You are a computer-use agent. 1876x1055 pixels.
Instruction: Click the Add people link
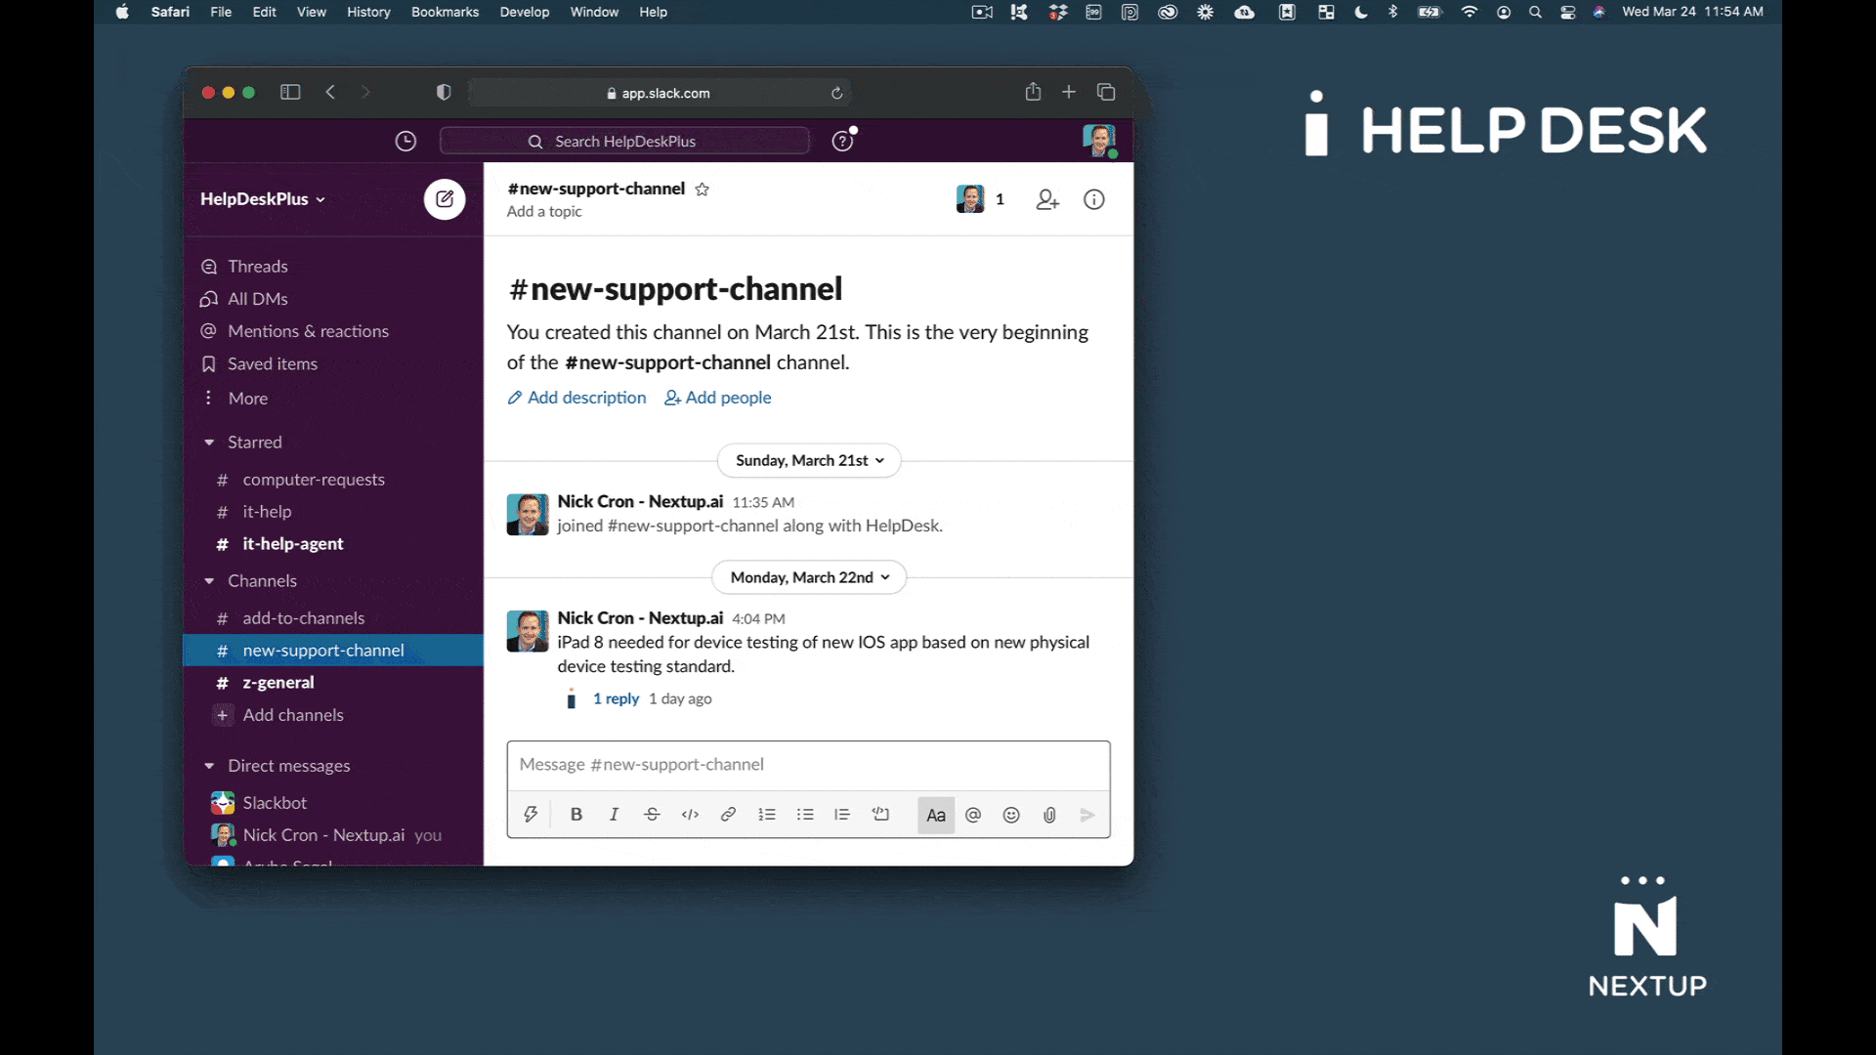(x=718, y=398)
